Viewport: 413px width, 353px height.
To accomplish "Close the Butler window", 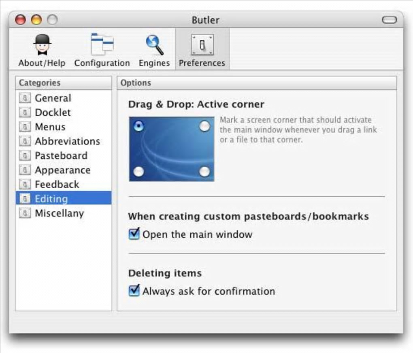I will pos(21,20).
